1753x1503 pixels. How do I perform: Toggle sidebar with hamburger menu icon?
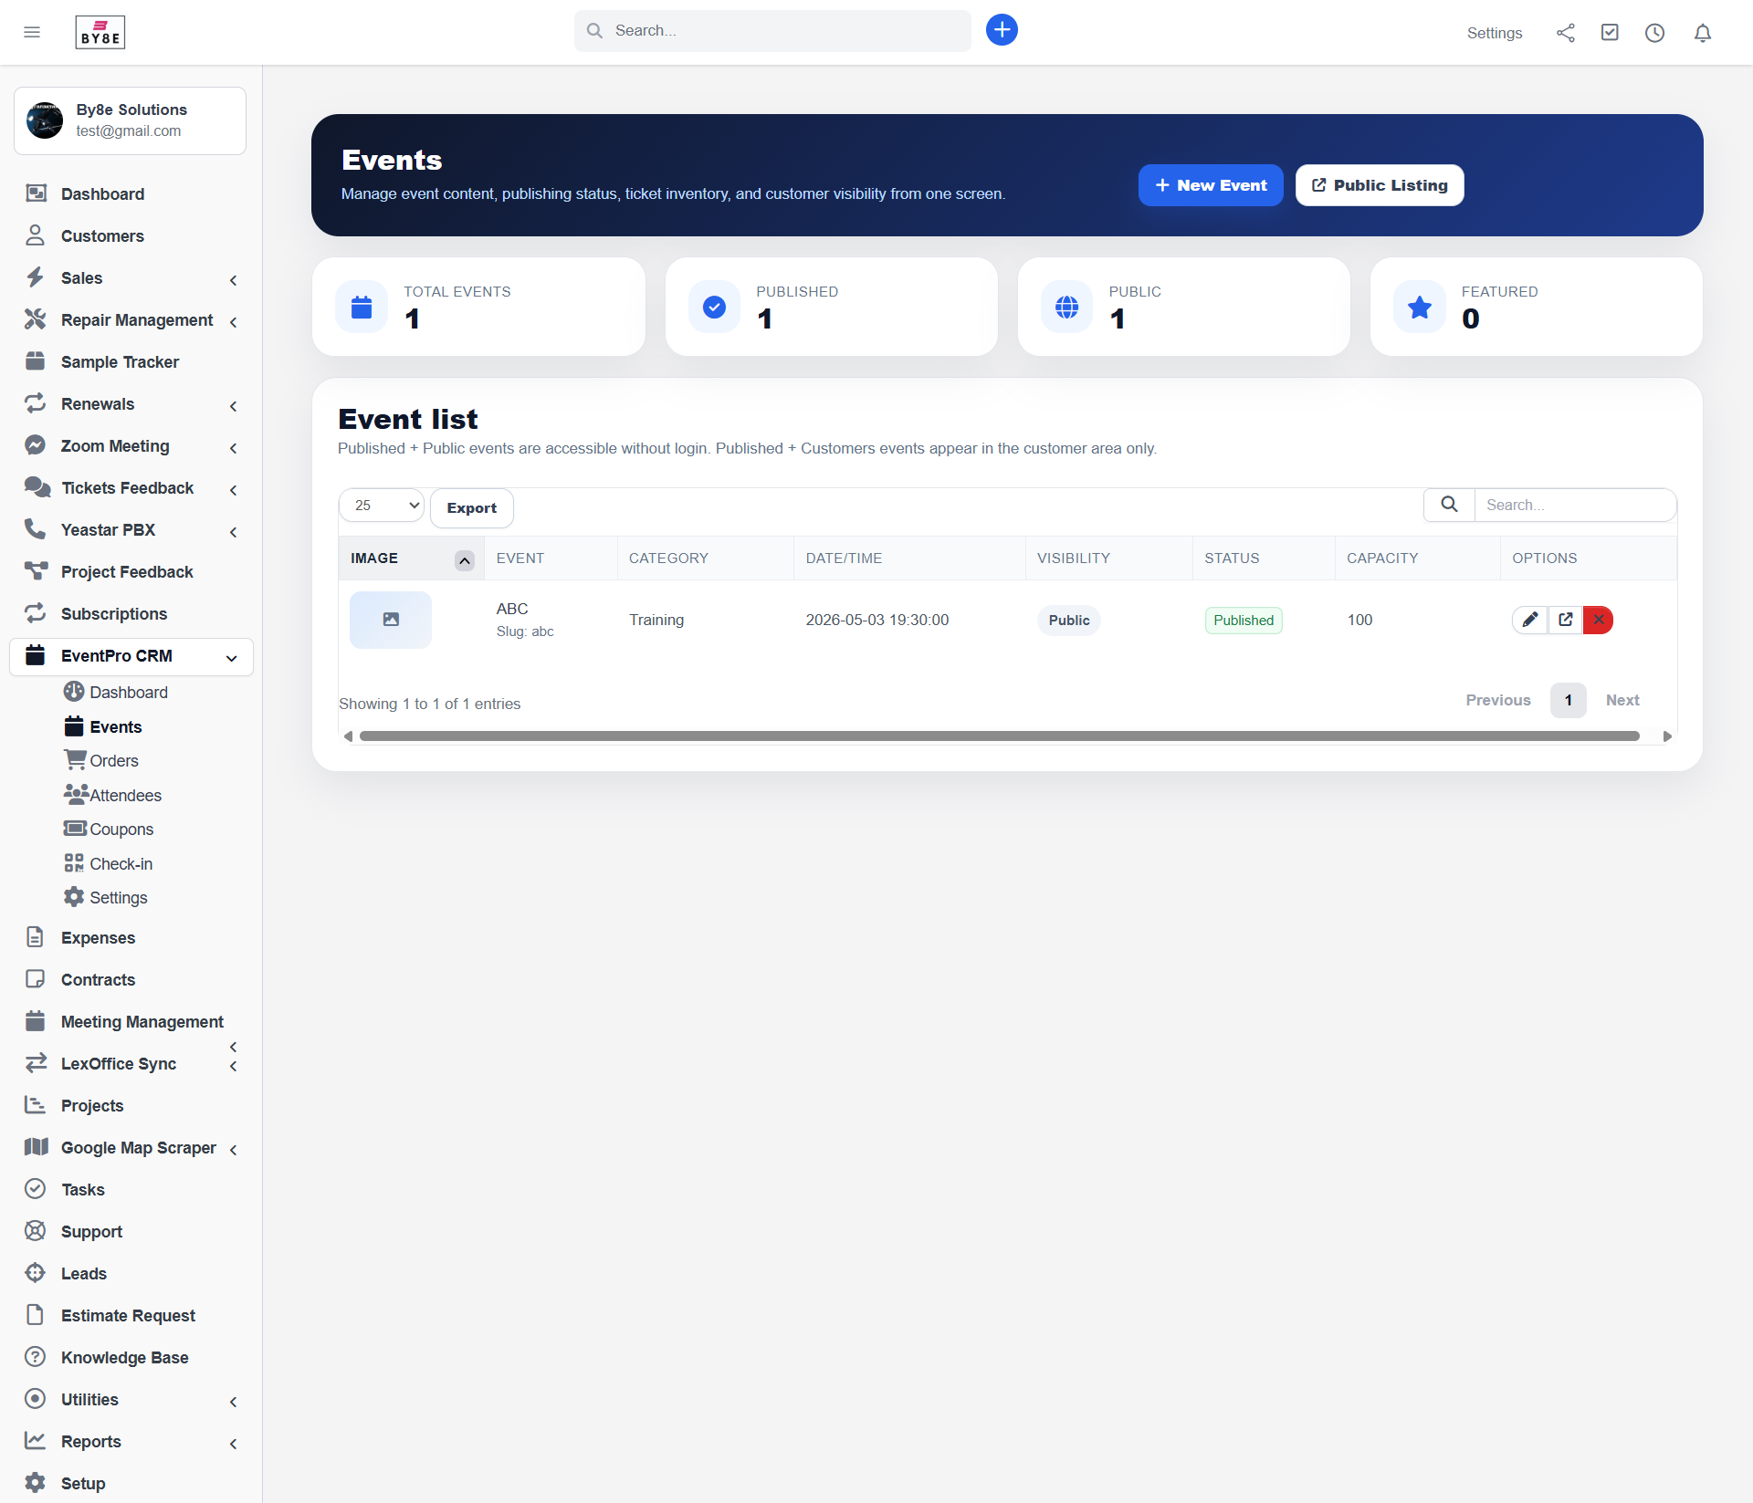32,33
